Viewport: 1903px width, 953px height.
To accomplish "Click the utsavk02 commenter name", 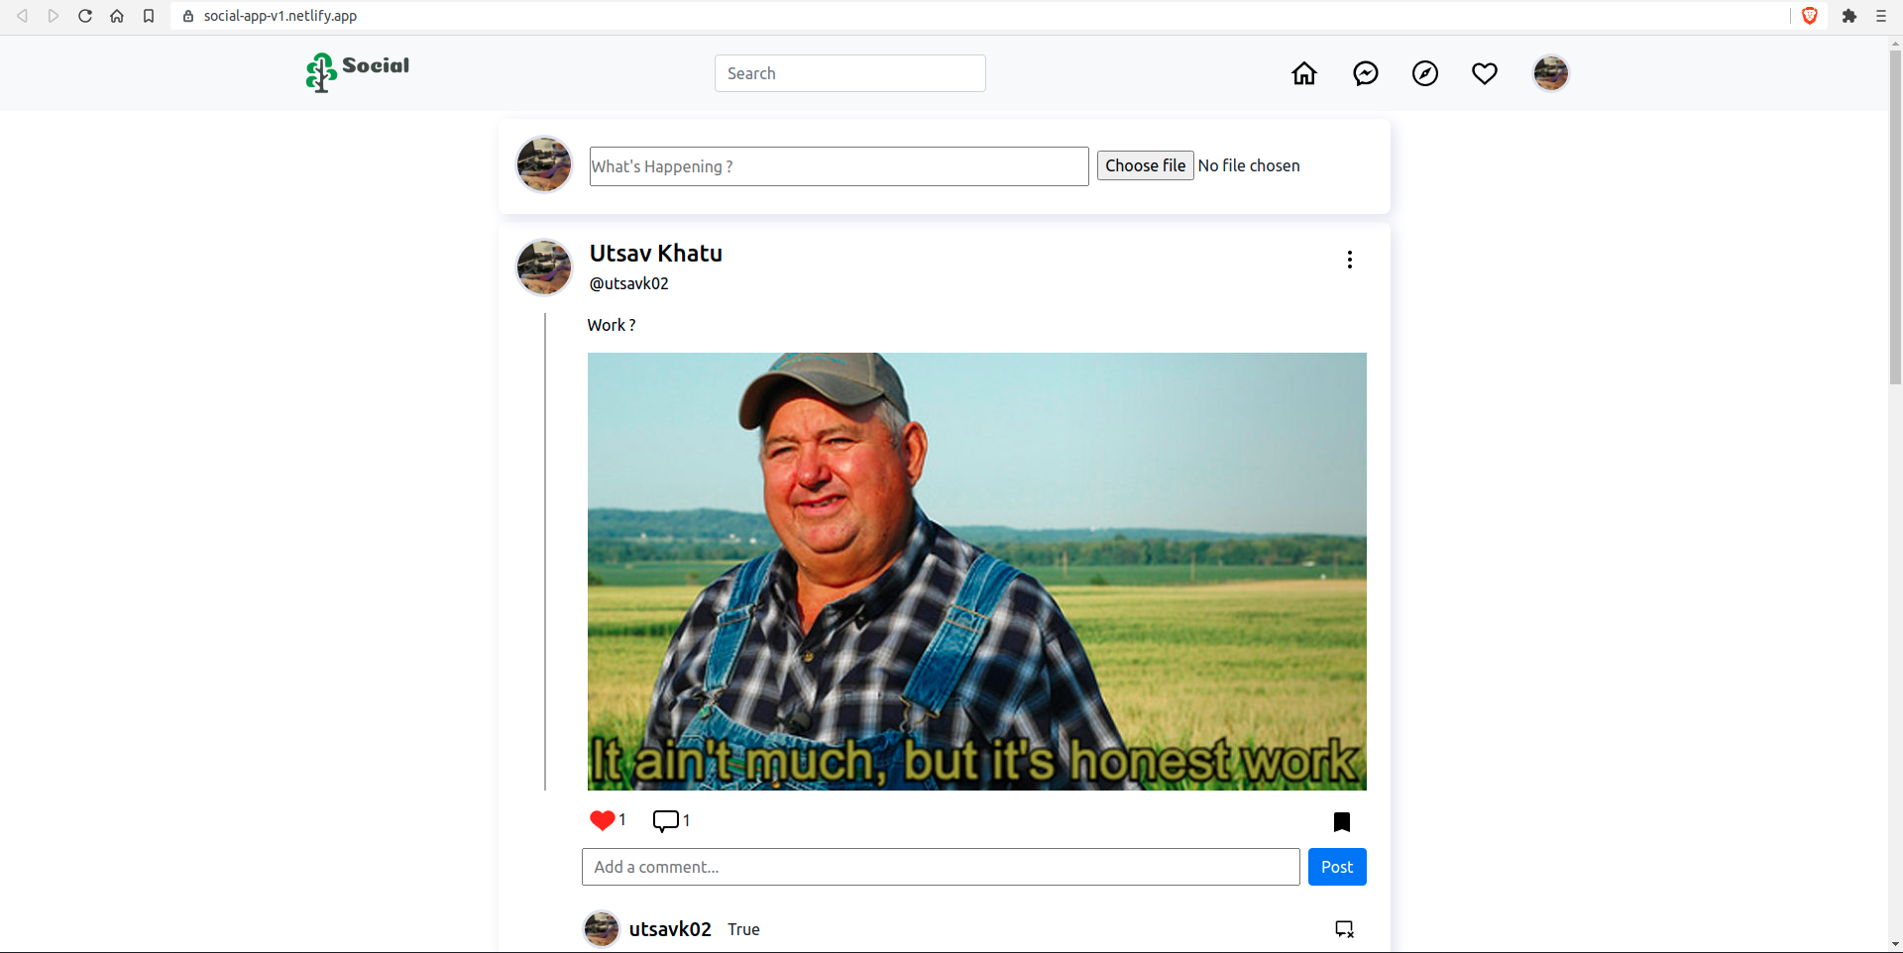I will pos(670,929).
